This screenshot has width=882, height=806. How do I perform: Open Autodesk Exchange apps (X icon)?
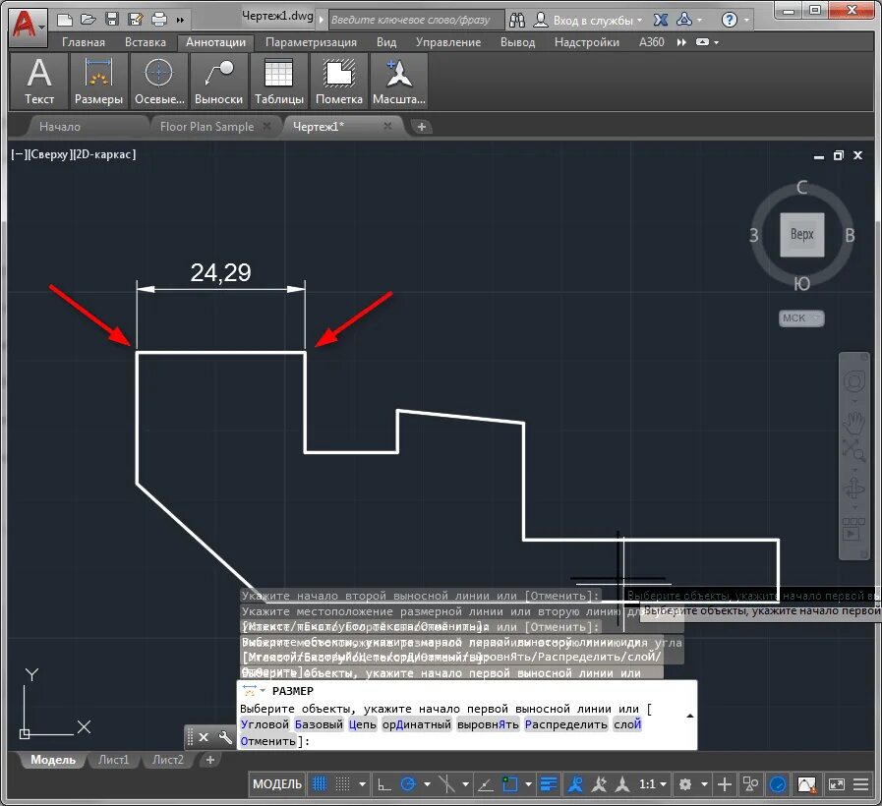tap(661, 21)
